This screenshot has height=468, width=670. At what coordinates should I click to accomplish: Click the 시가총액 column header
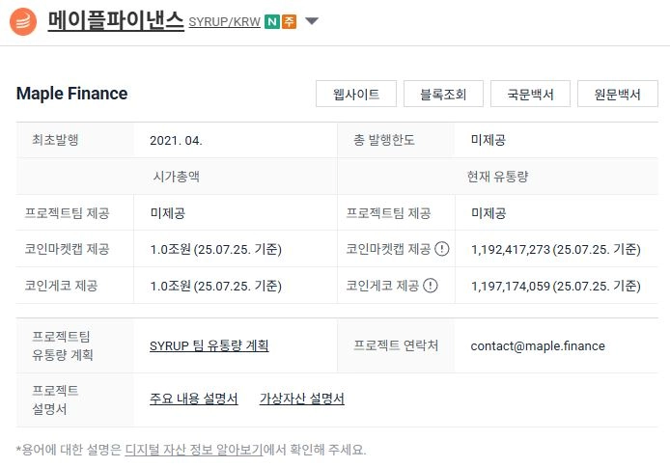(177, 177)
